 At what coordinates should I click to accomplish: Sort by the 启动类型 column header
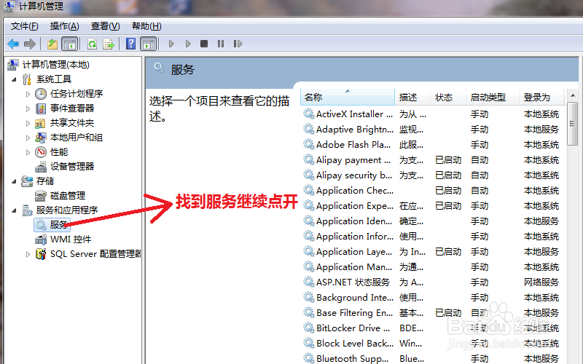(493, 98)
